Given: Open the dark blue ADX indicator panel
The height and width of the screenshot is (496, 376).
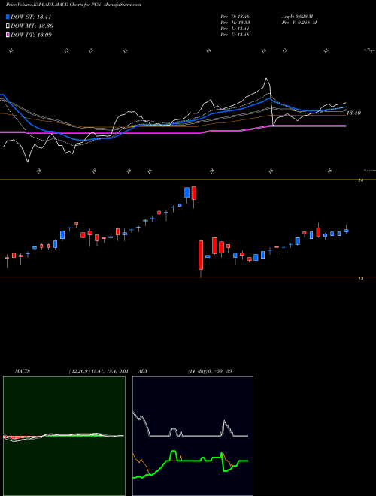Looking at the screenshot, I should [x=193, y=436].
